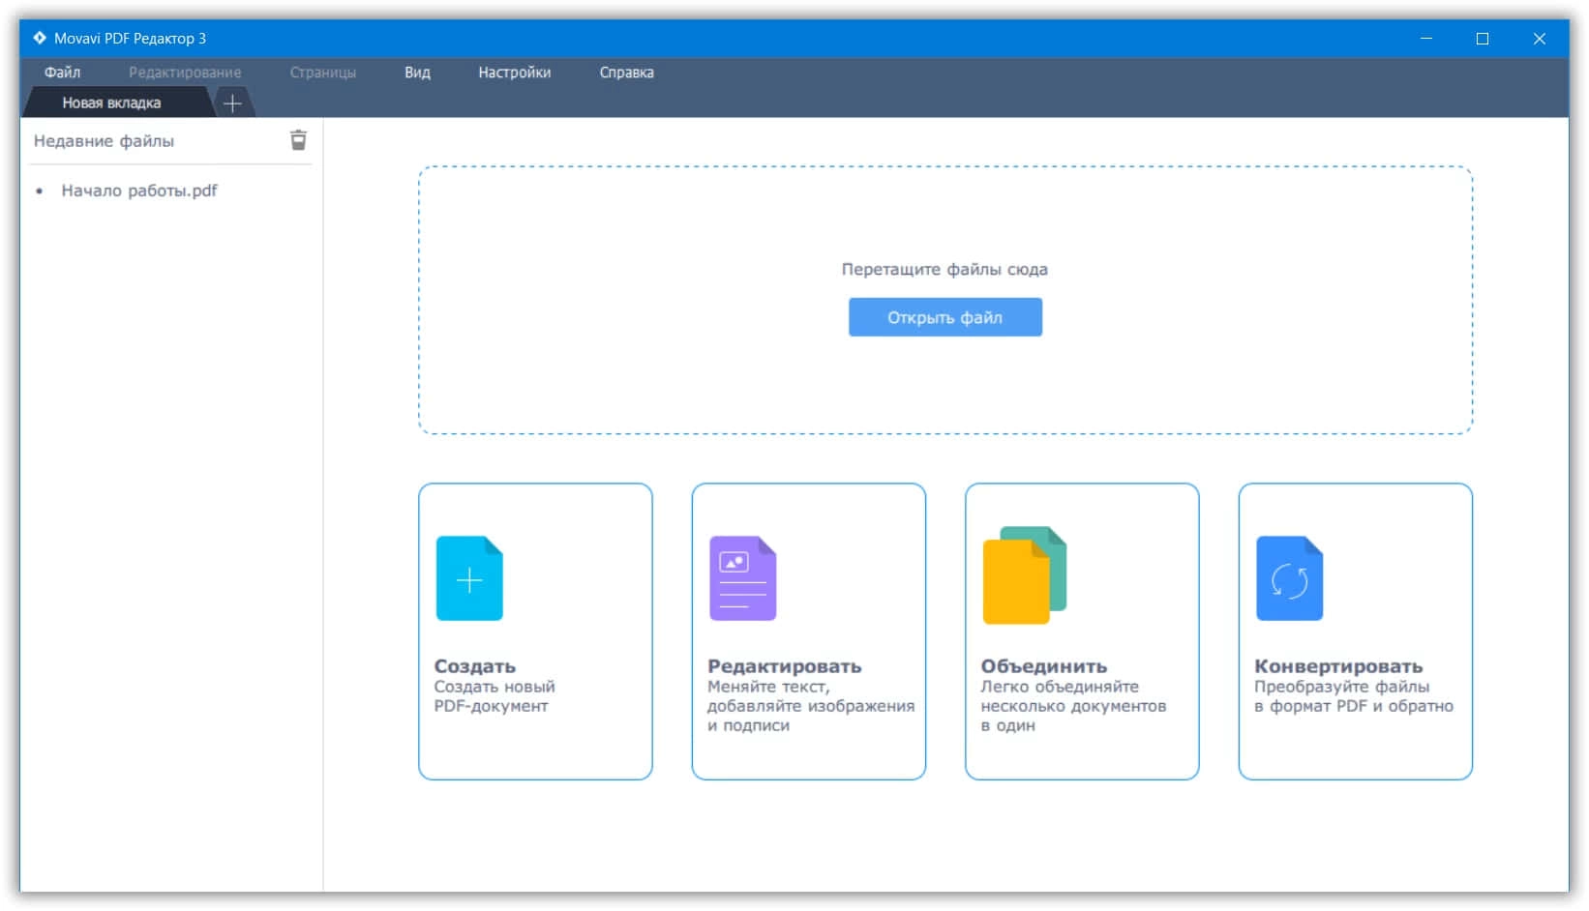The width and height of the screenshot is (1589, 911).
Task: Click the blue Convert files icon
Action: coord(1289,578)
